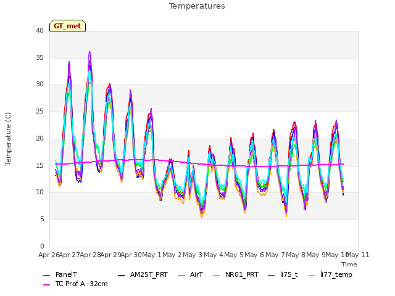Click the Temperatures chart title
The image size is (395, 296).
pyautogui.click(x=197, y=6)
